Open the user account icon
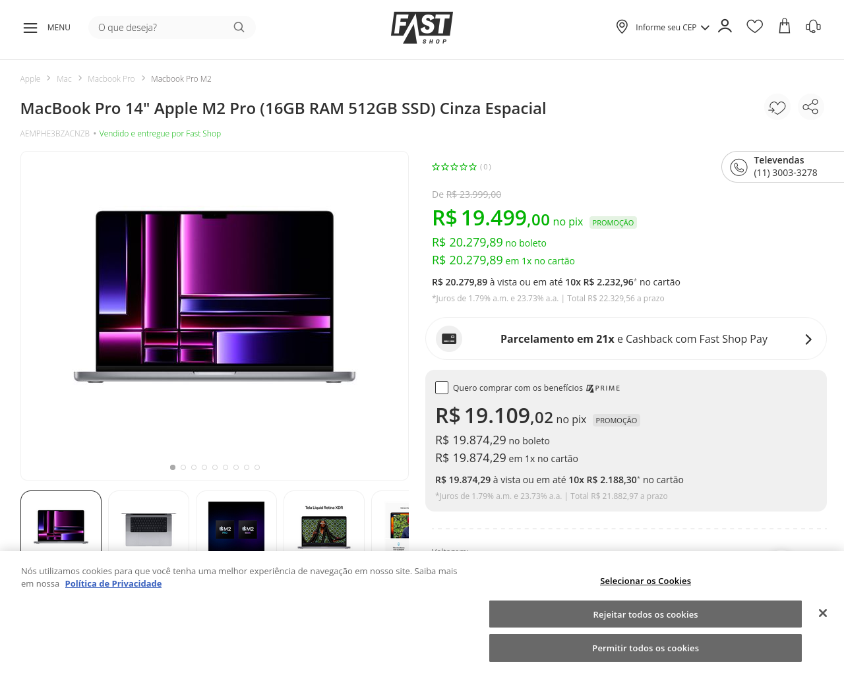Viewport: 844px width, 675px height. coord(725,26)
